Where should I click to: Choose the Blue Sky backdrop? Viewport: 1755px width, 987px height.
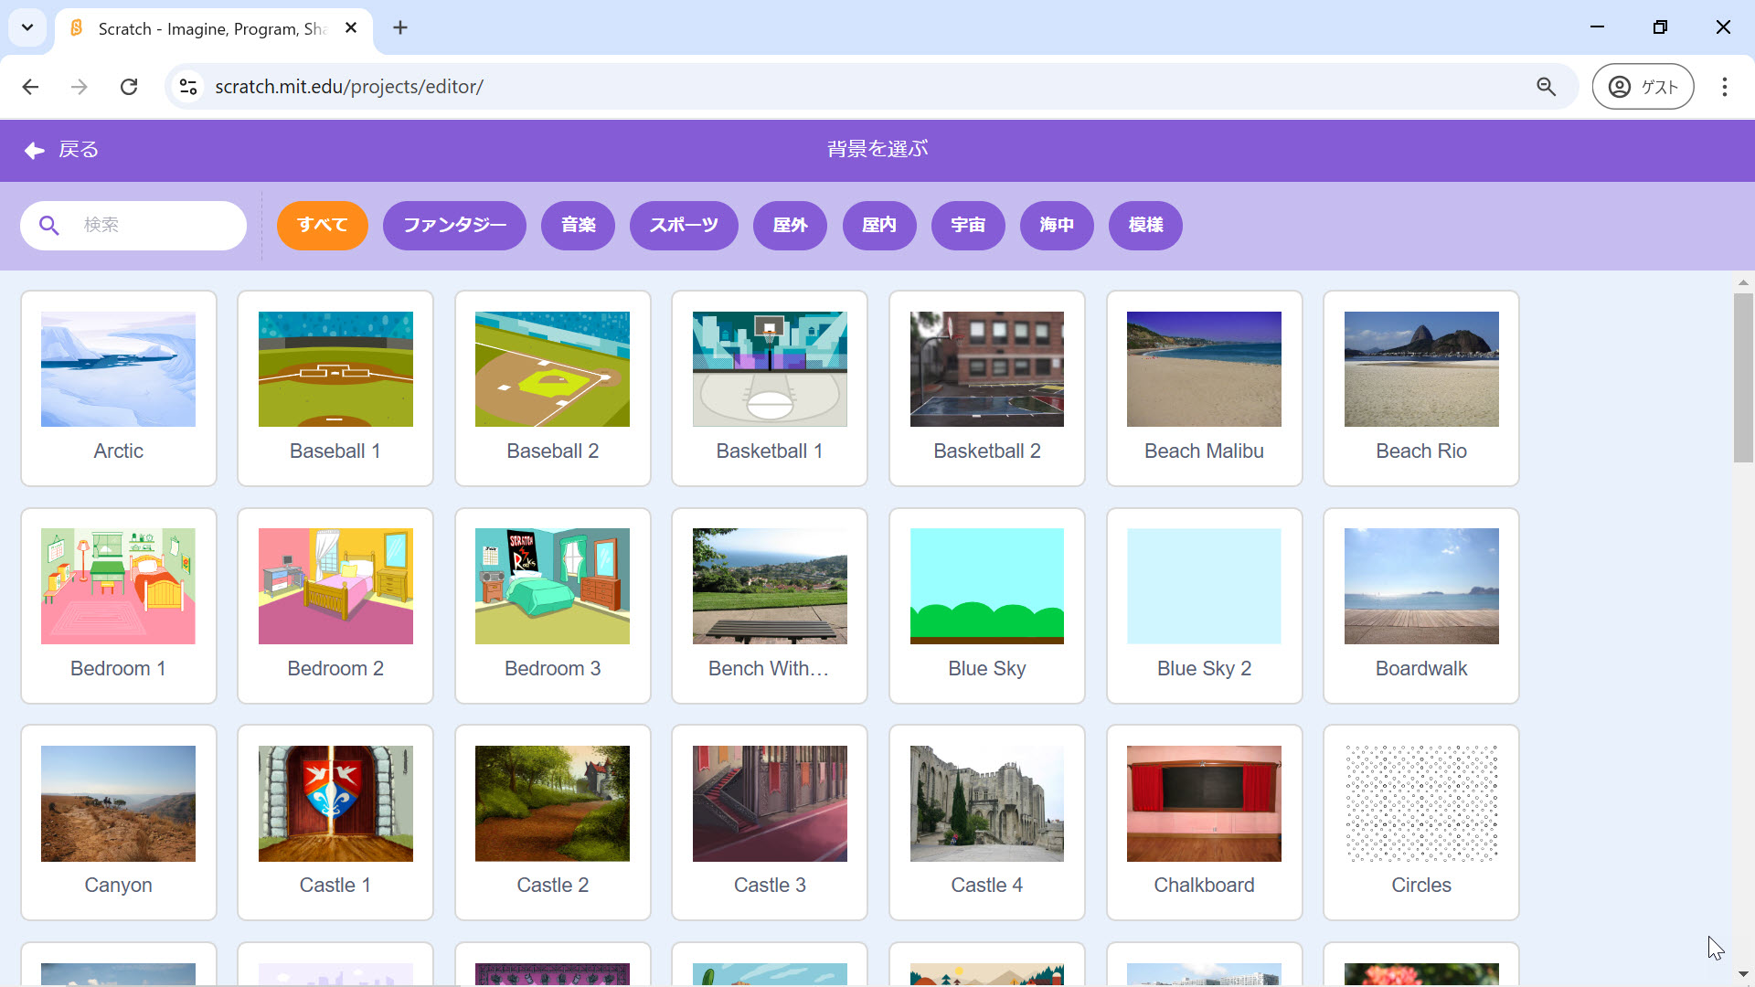tap(987, 606)
